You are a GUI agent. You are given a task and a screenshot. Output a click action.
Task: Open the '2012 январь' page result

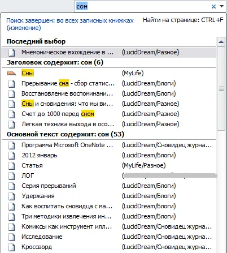coord(109,155)
